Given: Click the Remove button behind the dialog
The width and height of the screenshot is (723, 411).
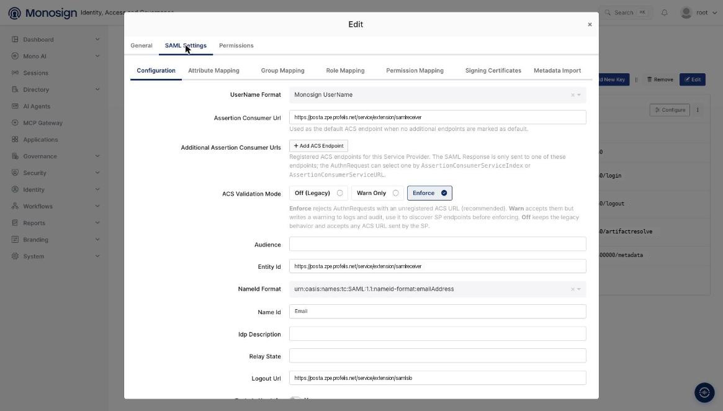Looking at the screenshot, I should 660,79.
